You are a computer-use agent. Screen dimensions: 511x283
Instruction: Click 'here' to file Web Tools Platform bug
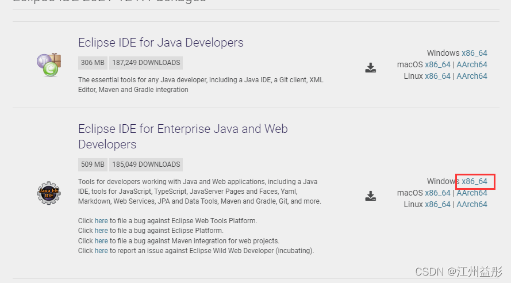click(x=101, y=221)
